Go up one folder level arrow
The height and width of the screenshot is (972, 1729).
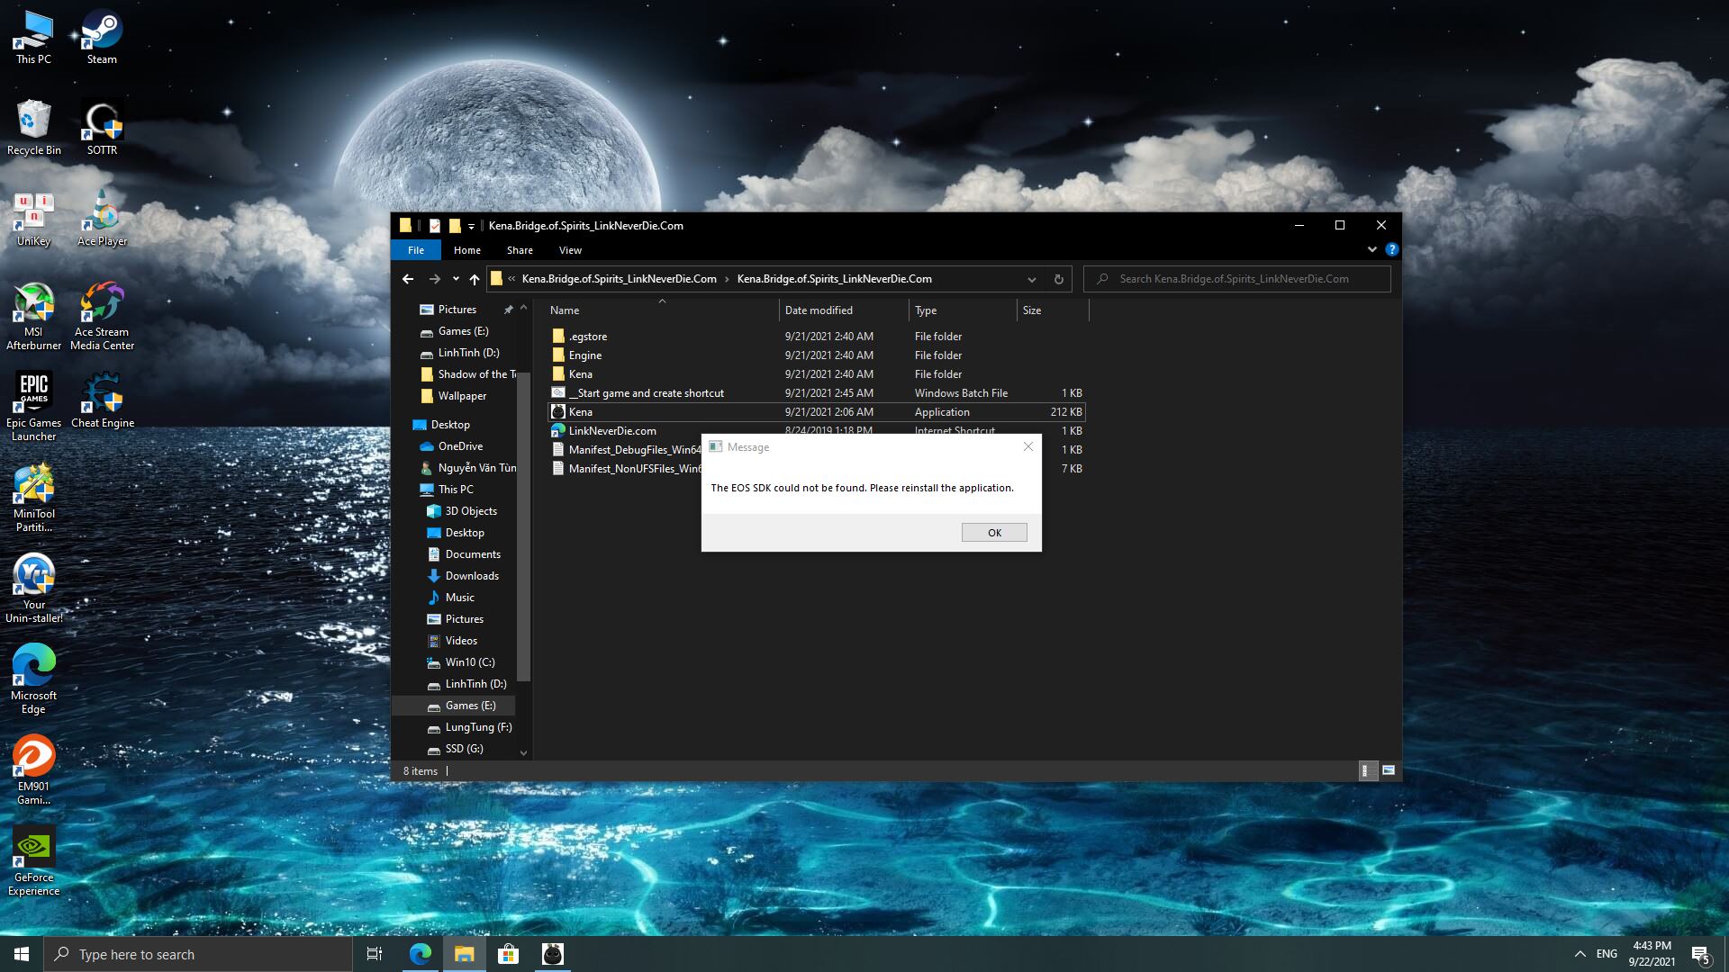click(475, 279)
